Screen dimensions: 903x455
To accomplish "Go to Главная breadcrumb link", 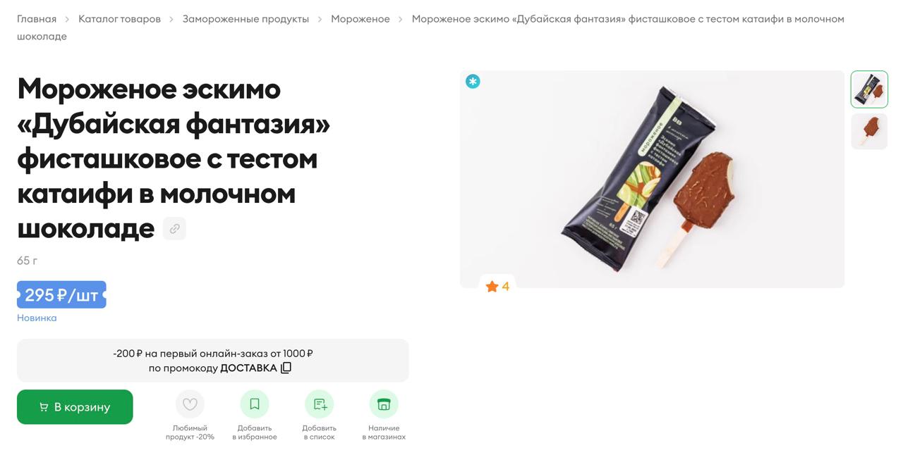I will tap(37, 19).
